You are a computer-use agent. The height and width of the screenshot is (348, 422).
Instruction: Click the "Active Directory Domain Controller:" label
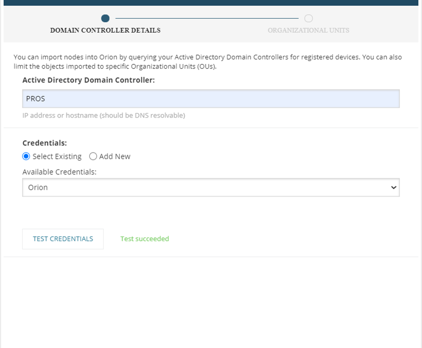89,80
